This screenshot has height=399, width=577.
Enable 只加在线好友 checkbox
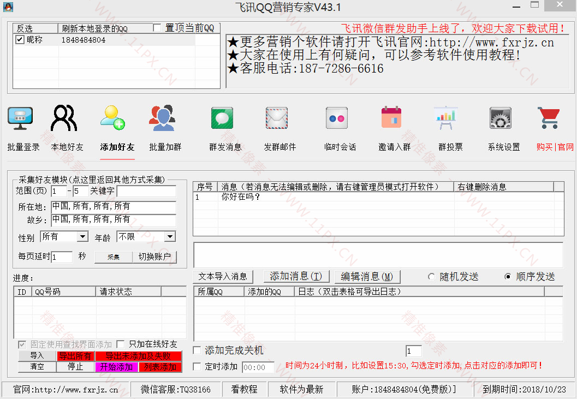[x=120, y=344]
